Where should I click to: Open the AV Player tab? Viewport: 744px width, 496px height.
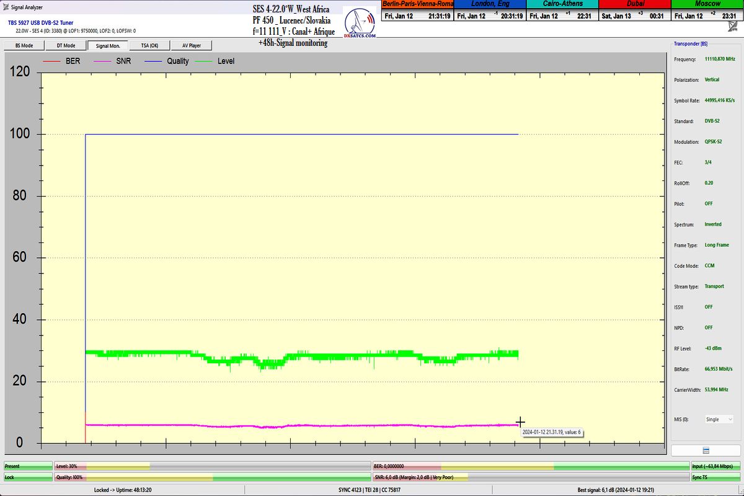click(192, 45)
